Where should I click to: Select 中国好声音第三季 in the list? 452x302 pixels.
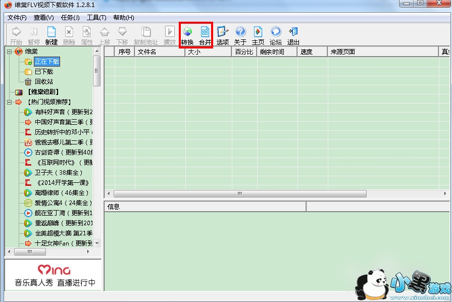[64, 122]
